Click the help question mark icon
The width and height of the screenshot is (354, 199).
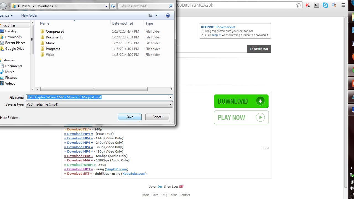click(168, 15)
